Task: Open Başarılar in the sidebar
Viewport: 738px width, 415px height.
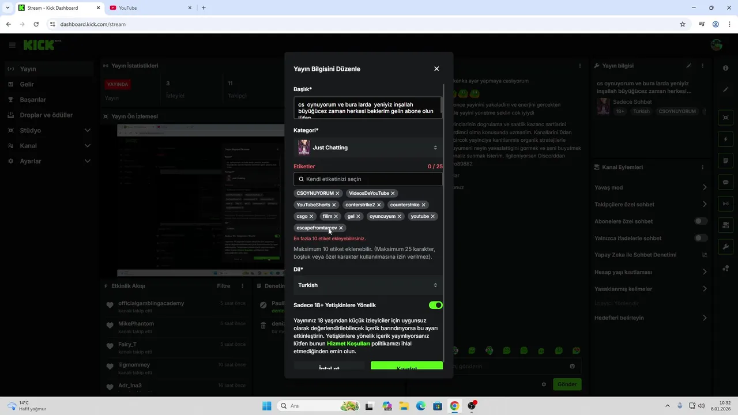Action: click(x=49, y=100)
